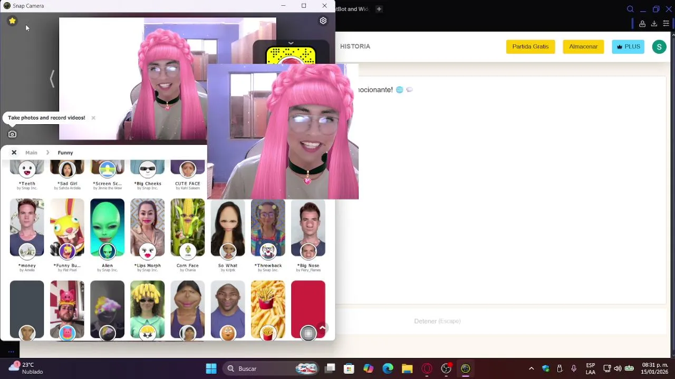Collapse the Snapcode panel chevron

click(x=291, y=43)
